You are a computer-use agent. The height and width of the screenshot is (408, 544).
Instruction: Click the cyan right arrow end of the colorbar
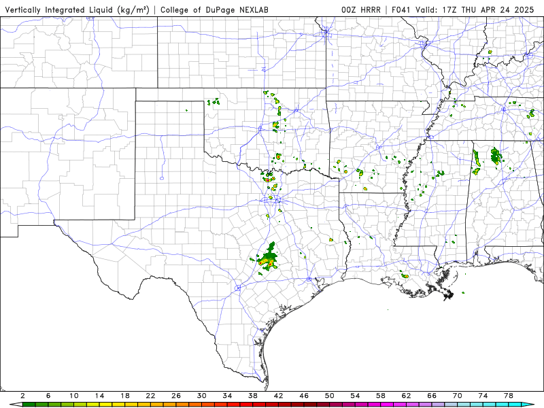[528, 405]
